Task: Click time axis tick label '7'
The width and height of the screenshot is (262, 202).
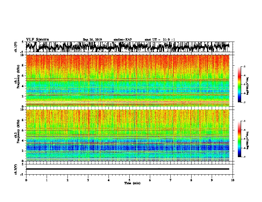Action: pos(171,180)
